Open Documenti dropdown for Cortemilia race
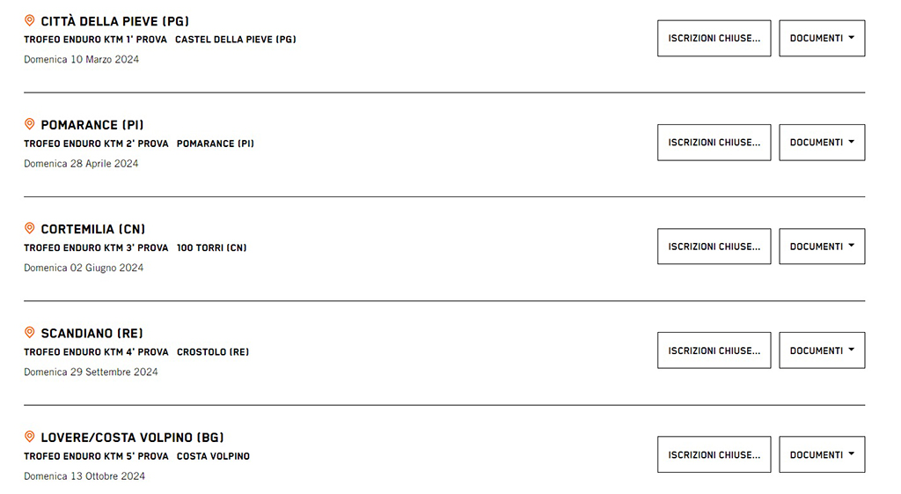The height and width of the screenshot is (494, 901). [822, 247]
